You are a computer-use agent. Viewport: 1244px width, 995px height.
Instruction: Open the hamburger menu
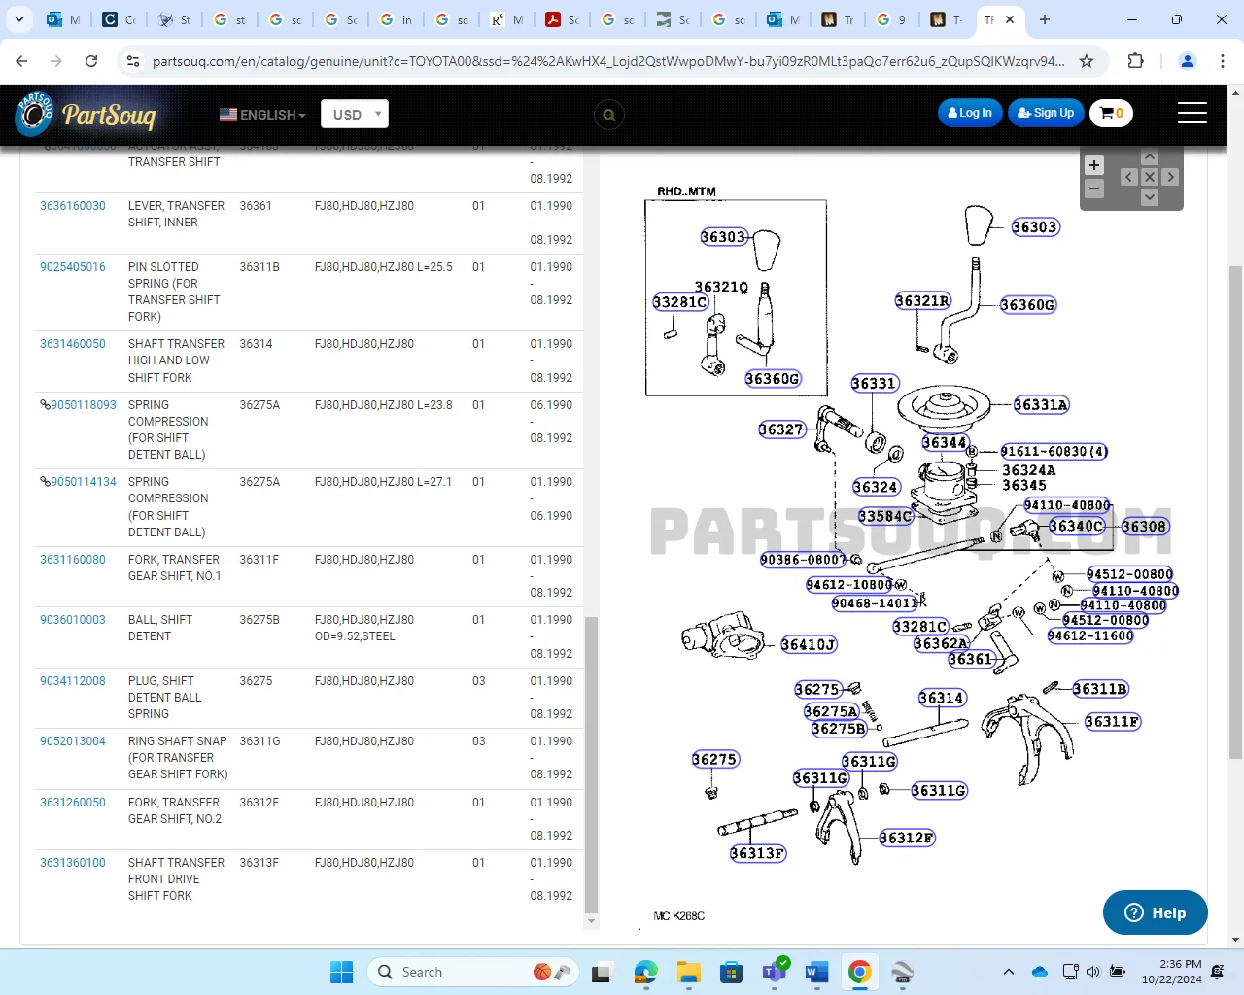(x=1192, y=113)
